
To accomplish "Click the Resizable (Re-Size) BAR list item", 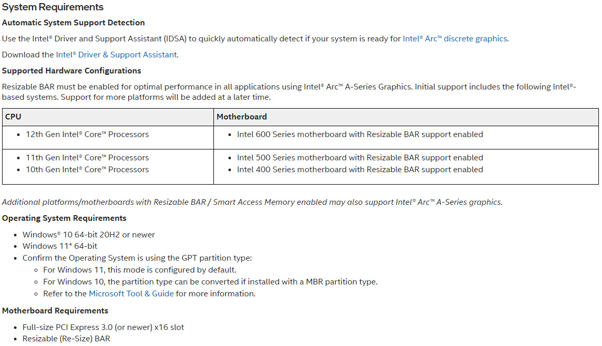I will tap(66, 339).
